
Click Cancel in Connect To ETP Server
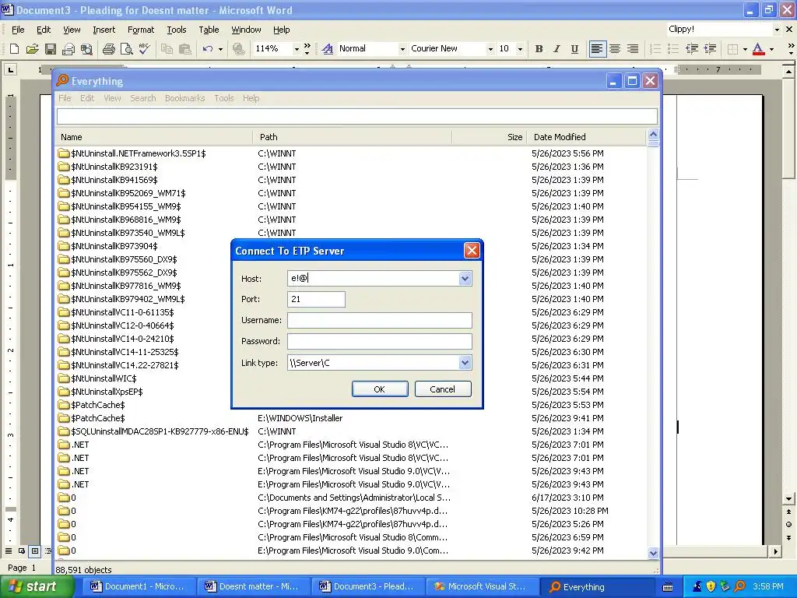tap(443, 389)
